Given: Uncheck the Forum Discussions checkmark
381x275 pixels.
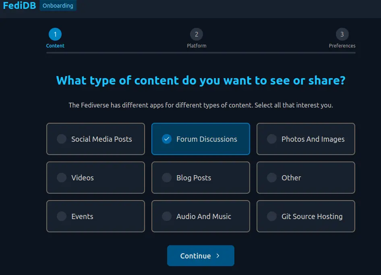Looking at the screenshot, I should tap(167, 139).
